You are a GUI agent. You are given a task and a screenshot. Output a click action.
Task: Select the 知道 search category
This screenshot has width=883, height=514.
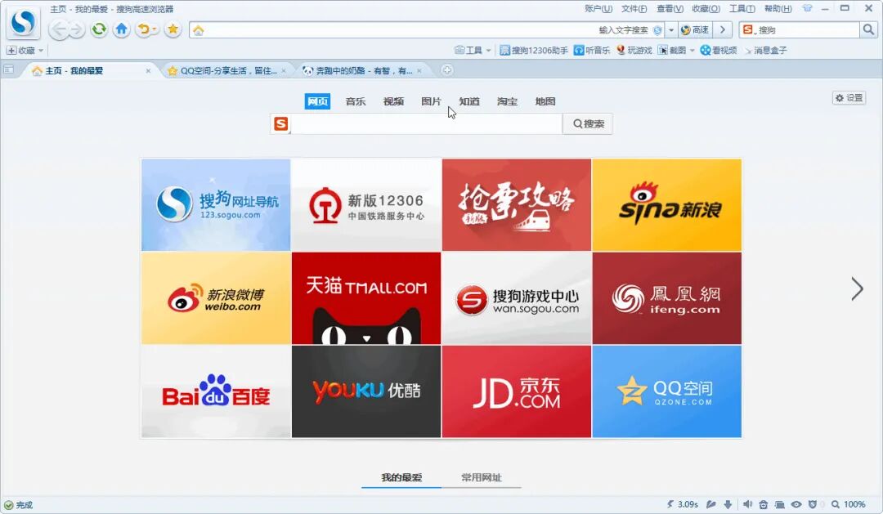[x=469, y=101]
